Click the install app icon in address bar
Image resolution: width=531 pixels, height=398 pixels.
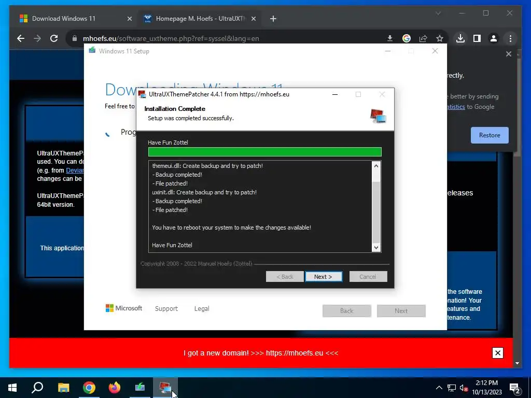pos(390,38)
